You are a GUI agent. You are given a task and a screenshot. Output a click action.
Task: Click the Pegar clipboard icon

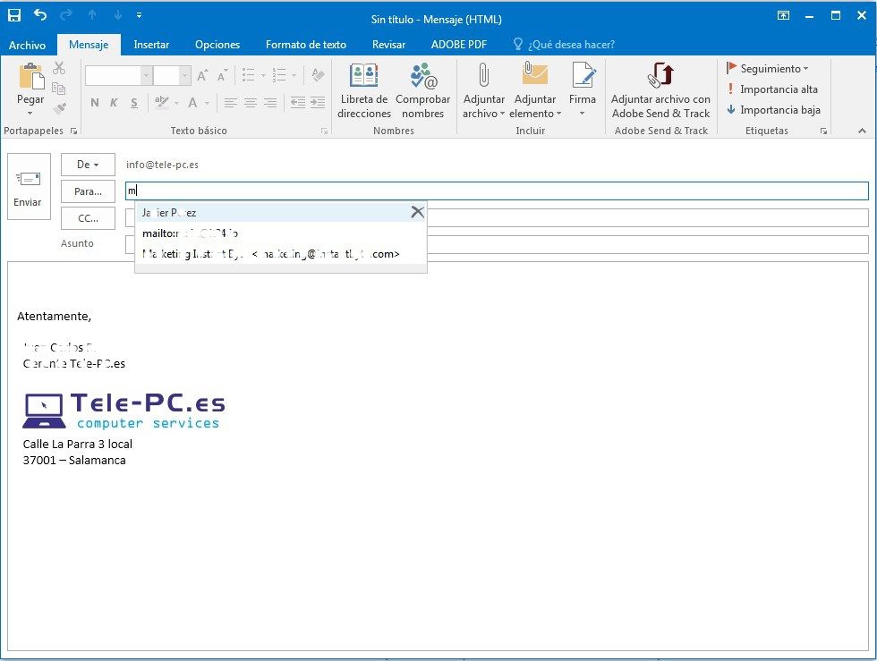[x=30, y=77]
